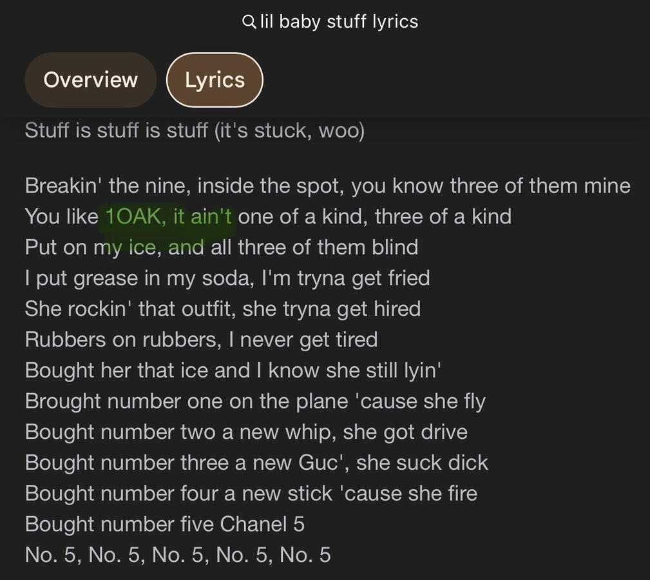This screenshot has width=650, height=580.
Task: Switch to the Overview tab
Action: tap(90, 80)
